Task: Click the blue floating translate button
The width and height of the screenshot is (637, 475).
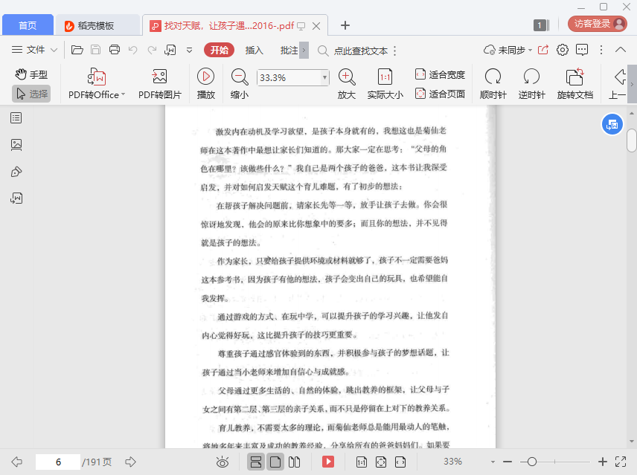Action: click(x=612, y=125)
